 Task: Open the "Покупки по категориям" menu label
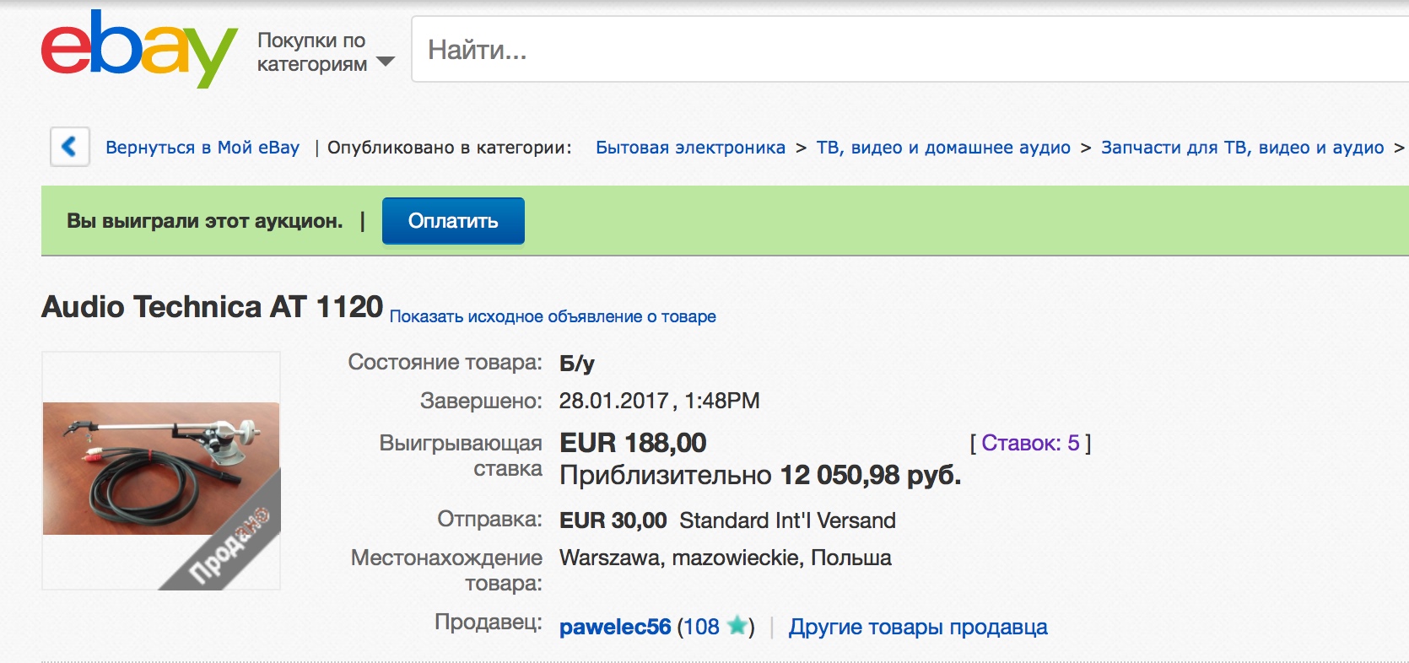(x=311, y=52)
